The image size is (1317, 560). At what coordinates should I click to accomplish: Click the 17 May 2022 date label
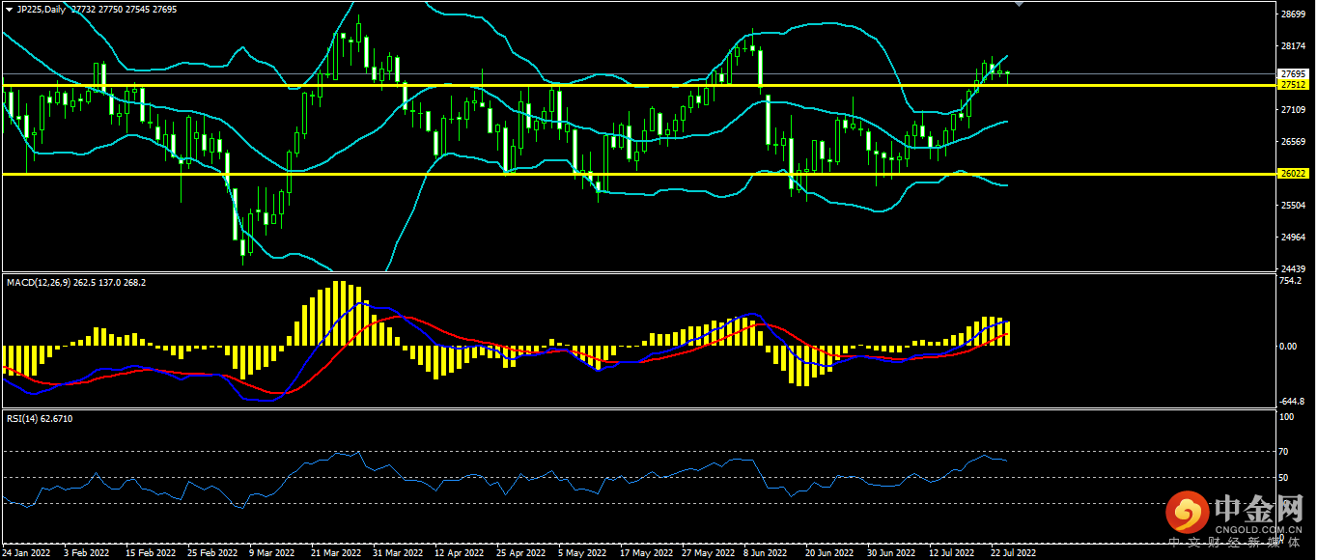pyautogui.click(x=646, y=553)
